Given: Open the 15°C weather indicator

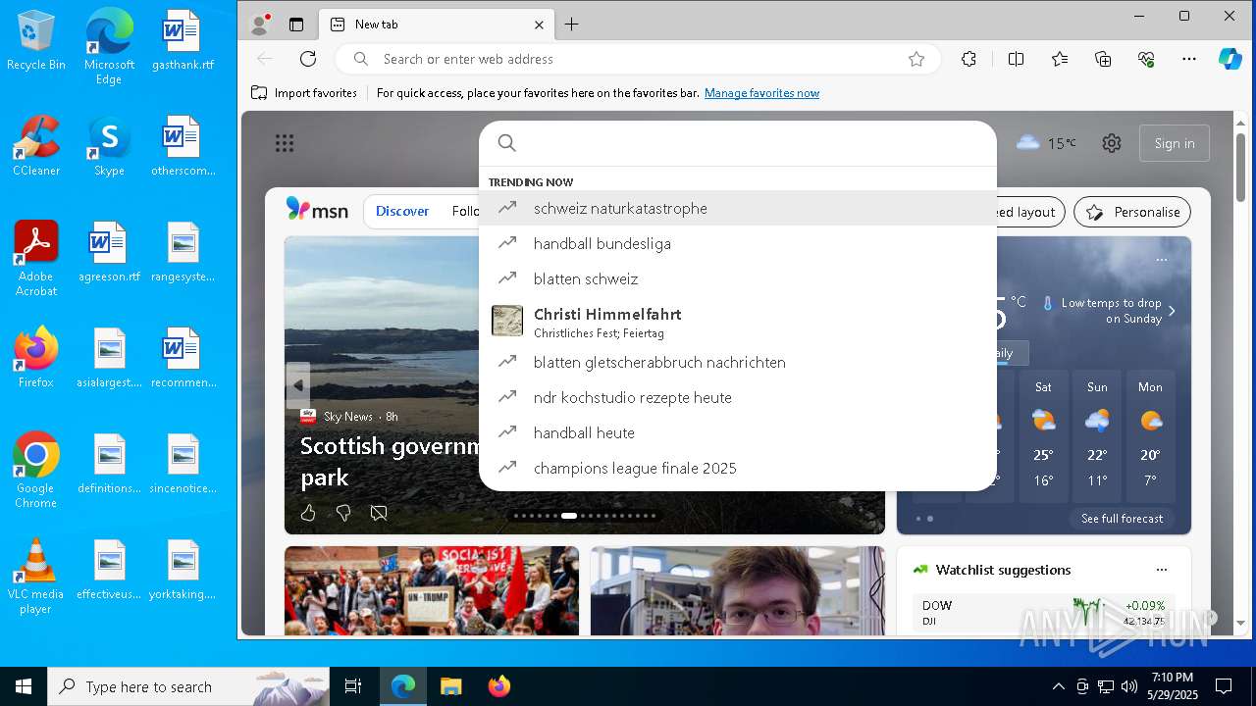Looking at the screenshot, I should 1046,143.
